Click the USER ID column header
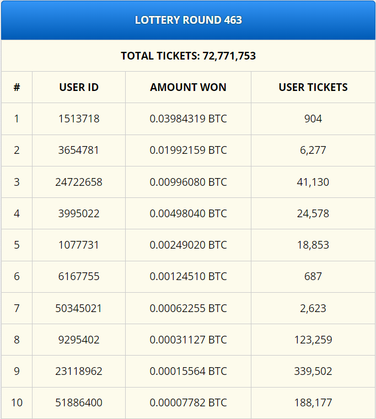 (x=79, y=87)
